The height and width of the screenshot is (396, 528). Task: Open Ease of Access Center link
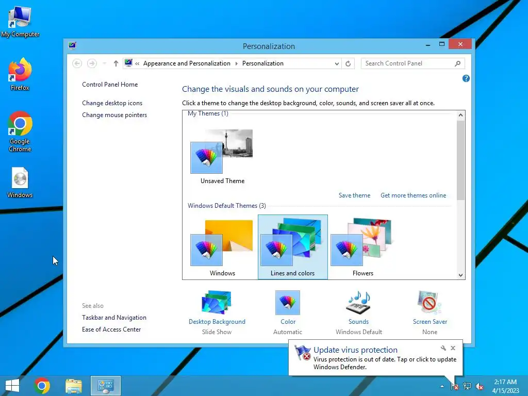[111, 329]
